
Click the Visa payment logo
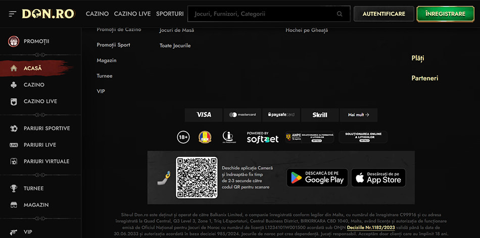(203, 115)
